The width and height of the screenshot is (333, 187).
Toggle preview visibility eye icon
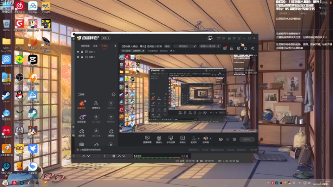(228, 139)
